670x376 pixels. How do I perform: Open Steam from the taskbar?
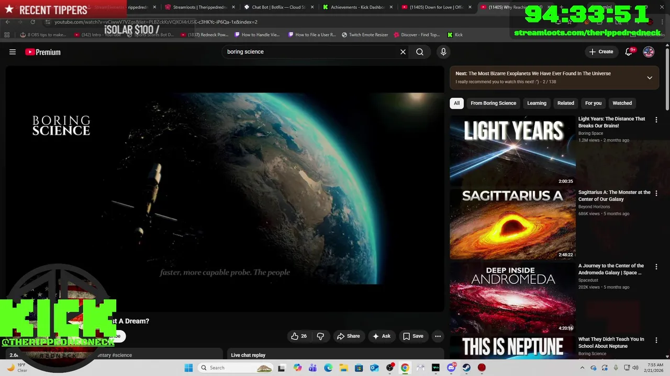tap(466, 368)
